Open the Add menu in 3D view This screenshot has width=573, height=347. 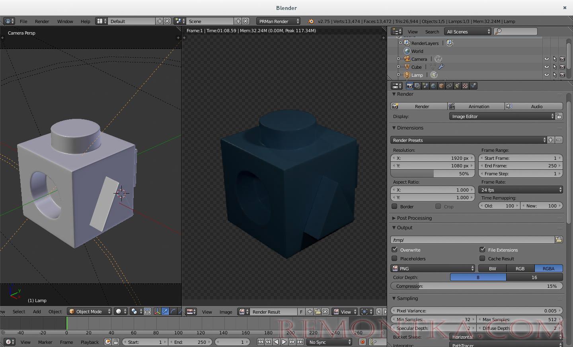[x=37, y=312]
